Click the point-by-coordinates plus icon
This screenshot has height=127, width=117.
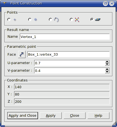coord(15,20)
